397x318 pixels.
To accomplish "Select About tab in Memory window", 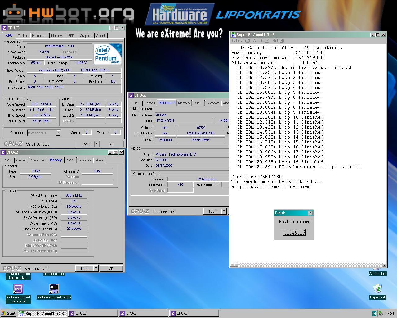I will point(99,160).
